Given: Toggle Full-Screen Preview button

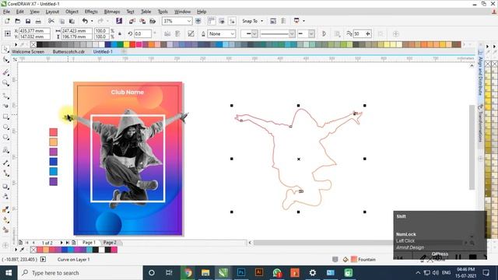Looking at the screenshot, I should point(198,21).
